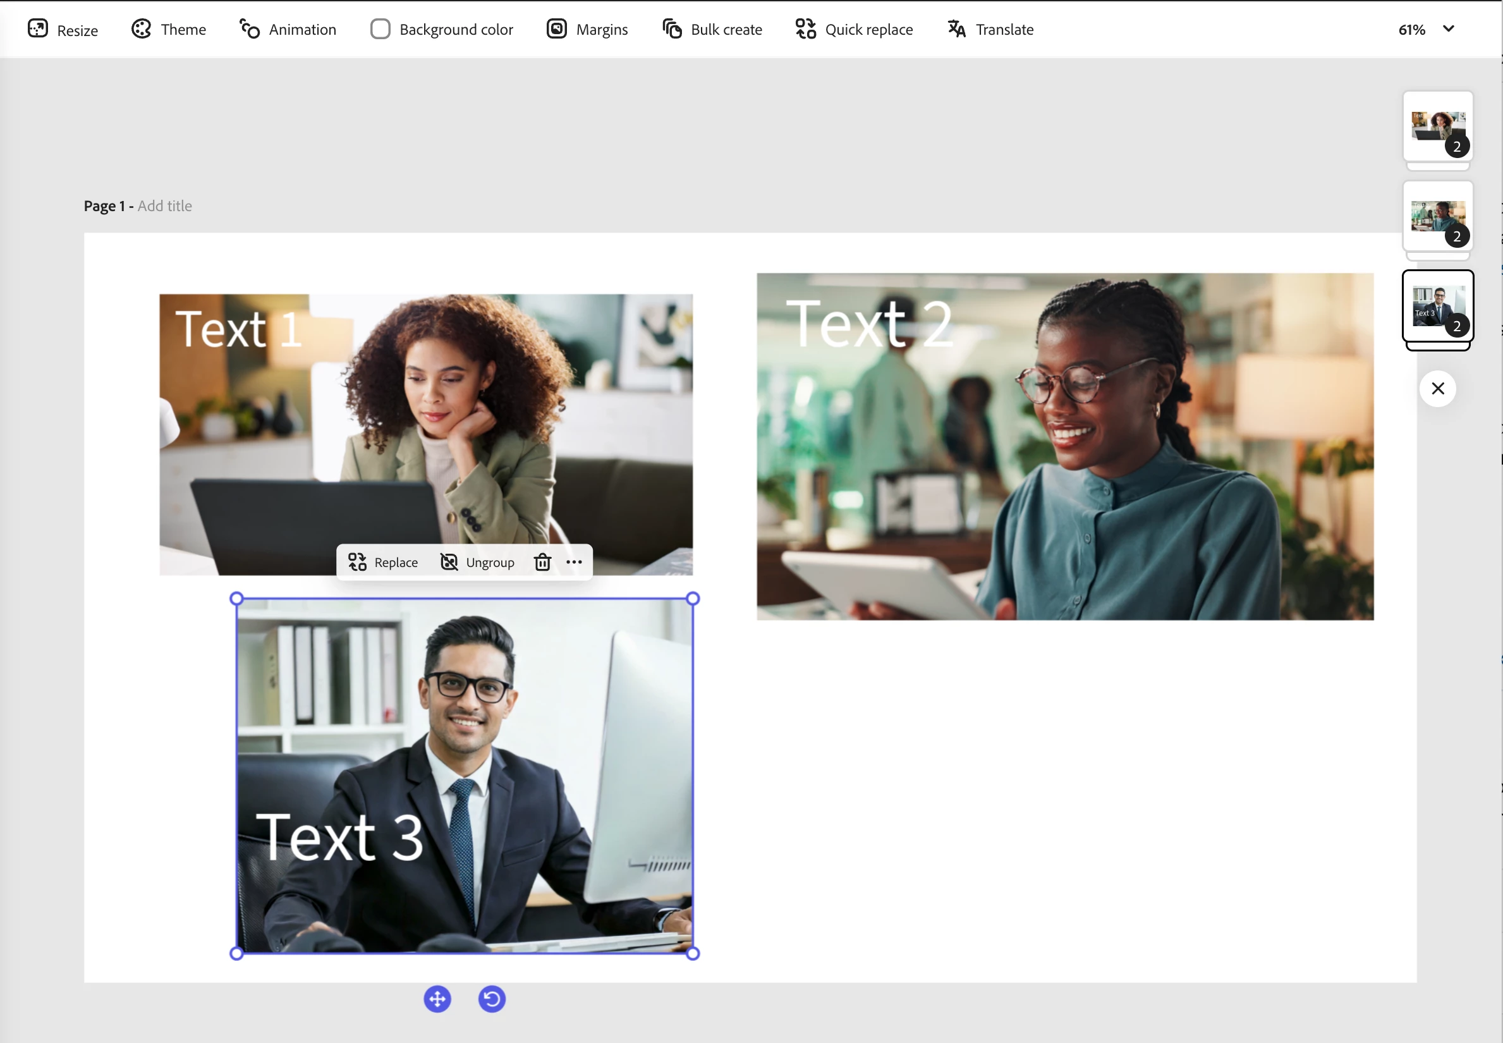Delete selection with trash icon
The image size is (1503, 1043).
(x=542, y=562)
